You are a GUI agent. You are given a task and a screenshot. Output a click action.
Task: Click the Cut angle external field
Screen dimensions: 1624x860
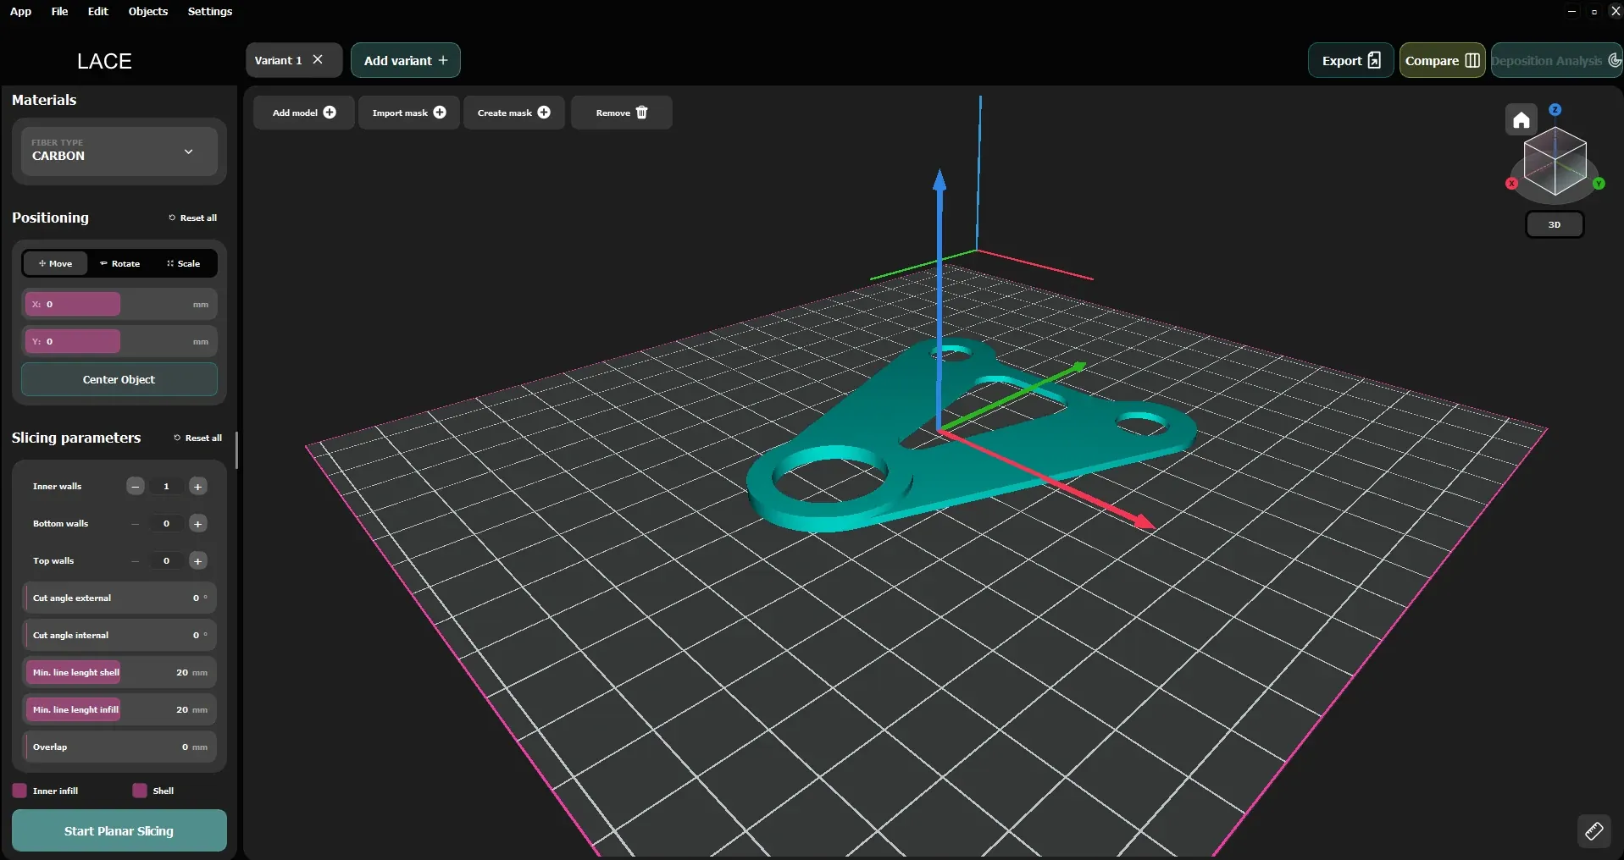[119, 598]
